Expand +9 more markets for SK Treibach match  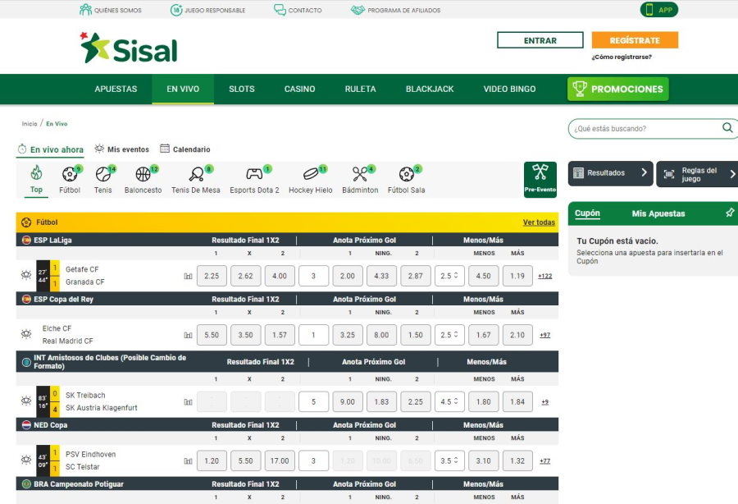tap(545, 401)
